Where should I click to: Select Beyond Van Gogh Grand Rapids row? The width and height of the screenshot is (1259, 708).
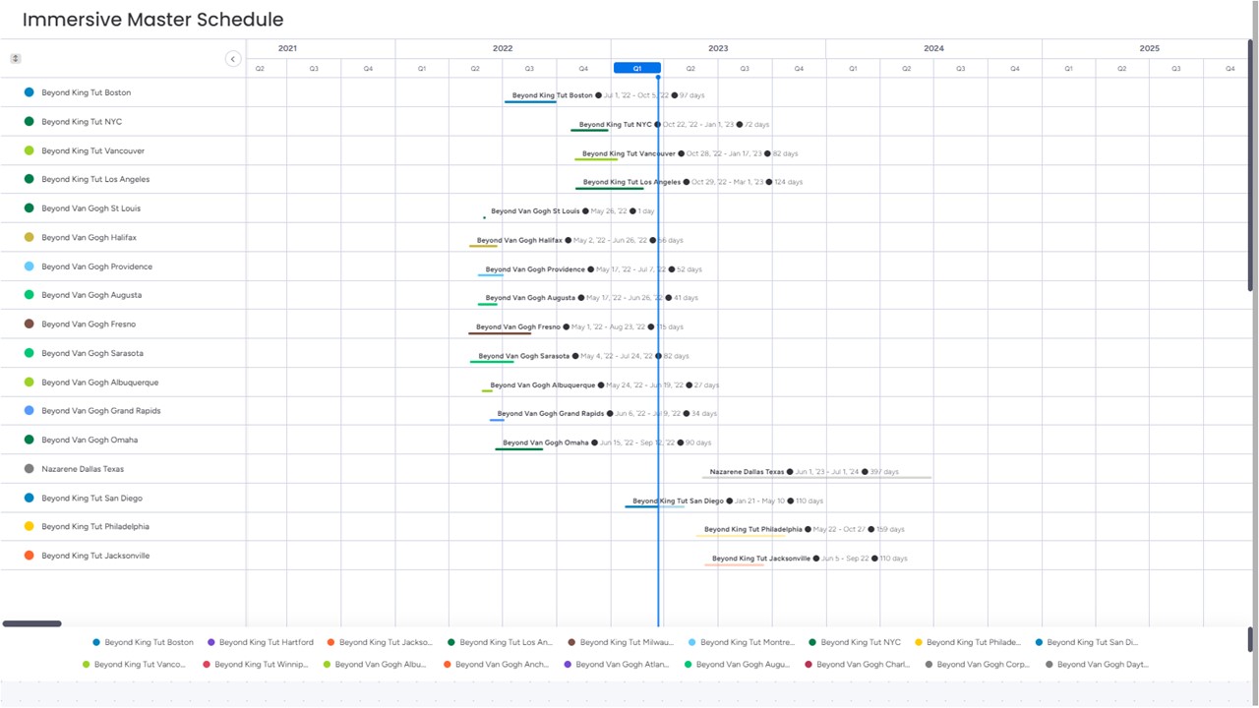pyautogui.click(x=123, y=411)
